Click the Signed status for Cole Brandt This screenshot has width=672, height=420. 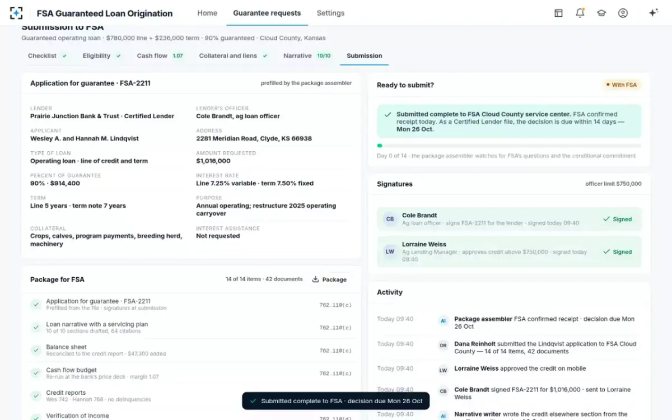[617, 220]
